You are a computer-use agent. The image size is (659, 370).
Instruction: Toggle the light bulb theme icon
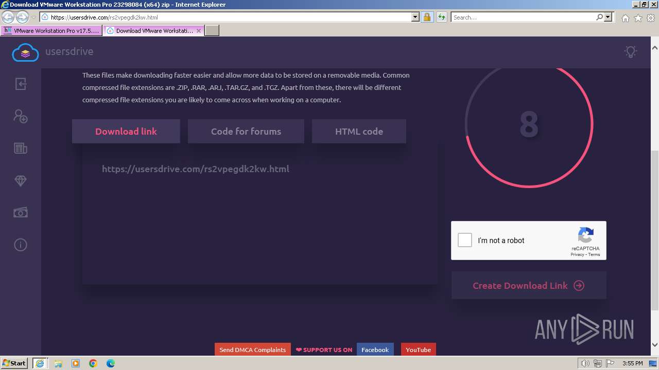tap(631, 51)
